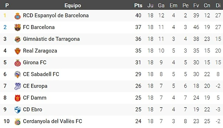Image resolution: width=223 pixels, height=128 pixels.
Task: Click the RCD Espanyol de Barcelona crest
Action: coord(17,16)
